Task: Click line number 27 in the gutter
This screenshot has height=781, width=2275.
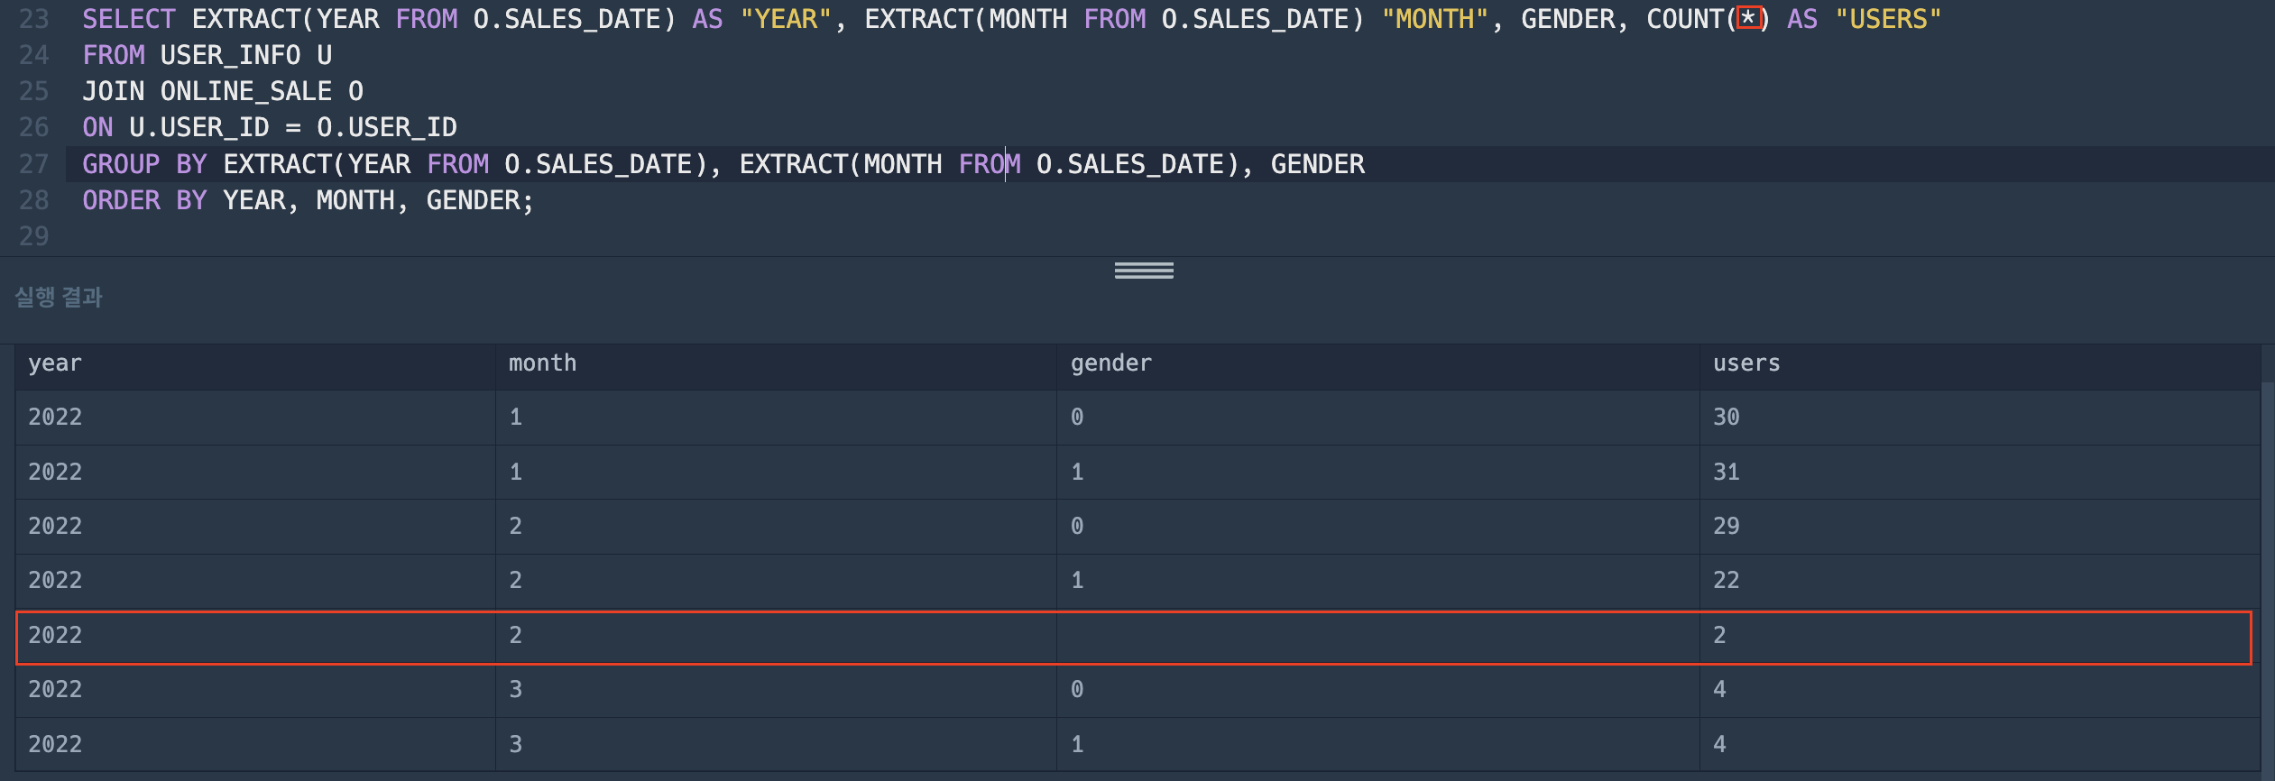Action: coord(34,164)
